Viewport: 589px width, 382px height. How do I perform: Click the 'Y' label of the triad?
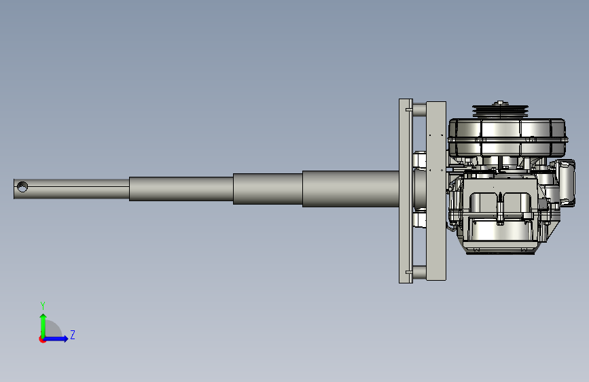[43, 305]
